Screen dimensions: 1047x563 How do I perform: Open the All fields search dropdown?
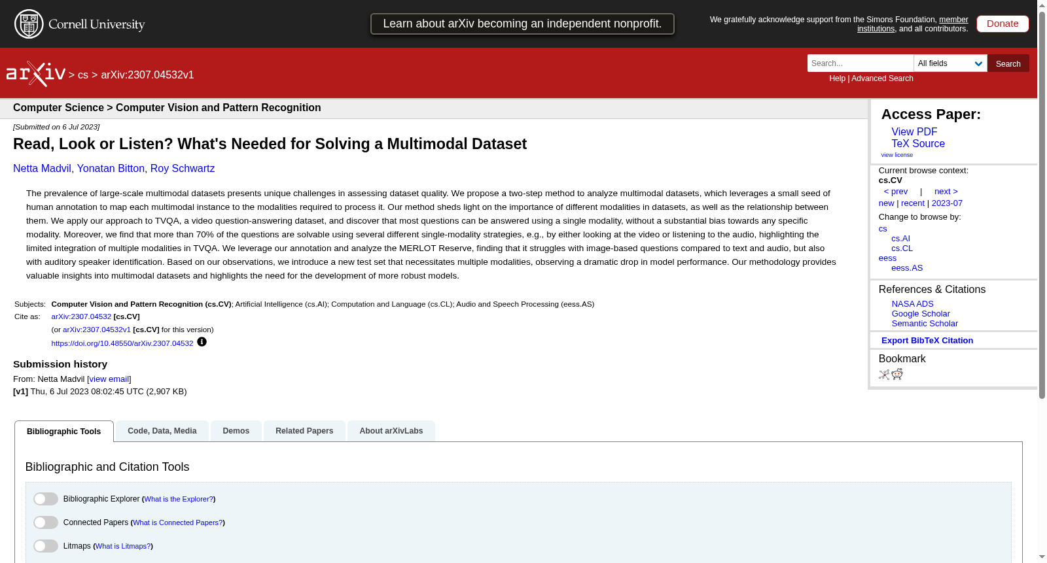tap(950, 63)
